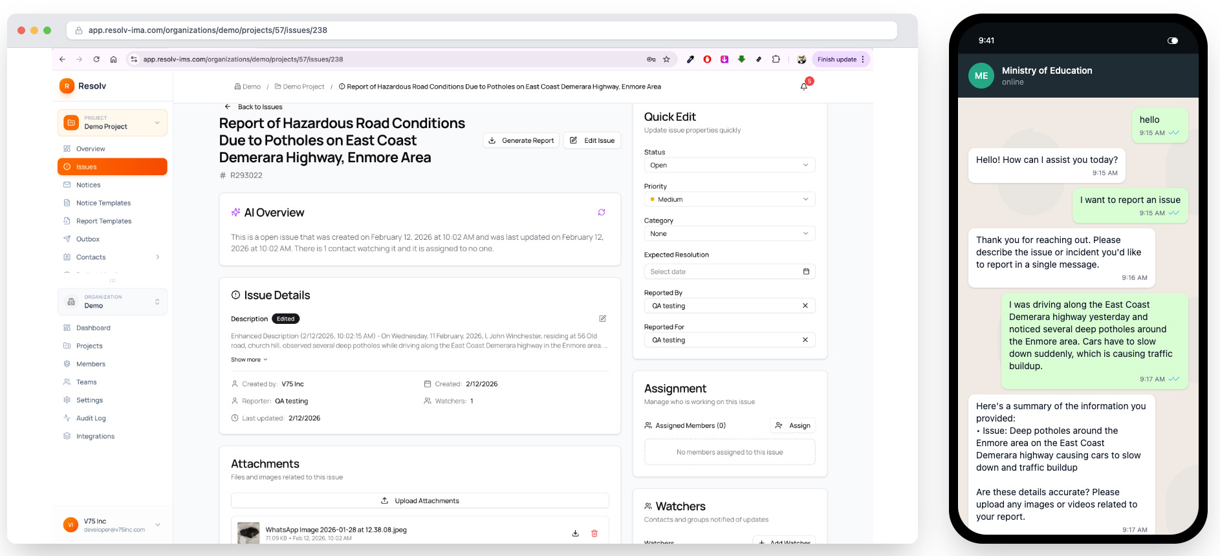1220x556 pixels.
Task: Go to Audit Log in the sidebar
Action: 91,418
